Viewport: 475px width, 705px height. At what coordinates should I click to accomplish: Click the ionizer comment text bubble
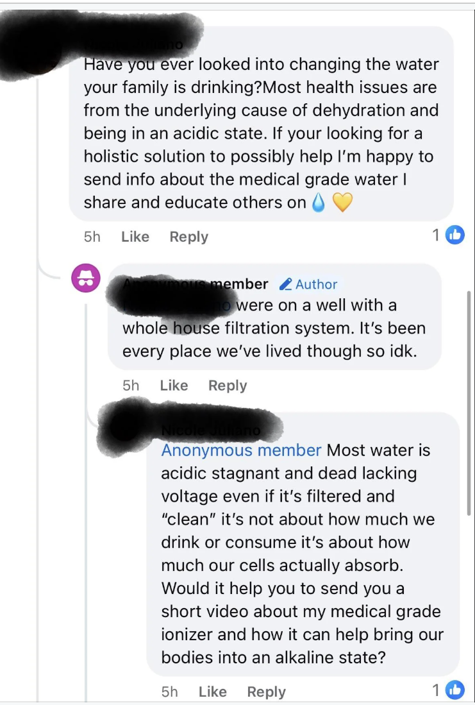(x=301, y=552)
